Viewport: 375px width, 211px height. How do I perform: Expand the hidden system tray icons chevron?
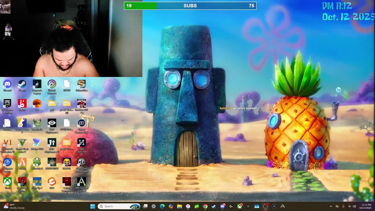(x=331, y=206)
